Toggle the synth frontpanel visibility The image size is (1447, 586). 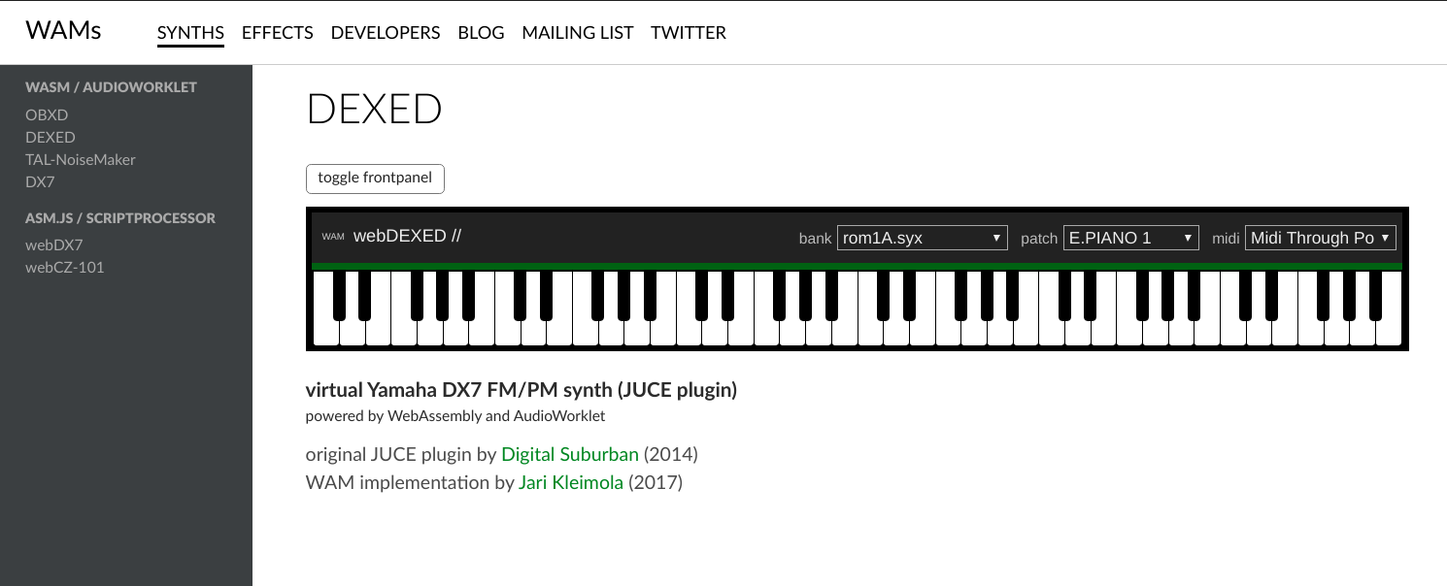pyautogui.click(x=375, y=179)
